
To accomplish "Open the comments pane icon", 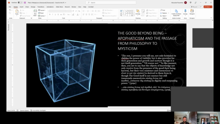I will 201,7.
